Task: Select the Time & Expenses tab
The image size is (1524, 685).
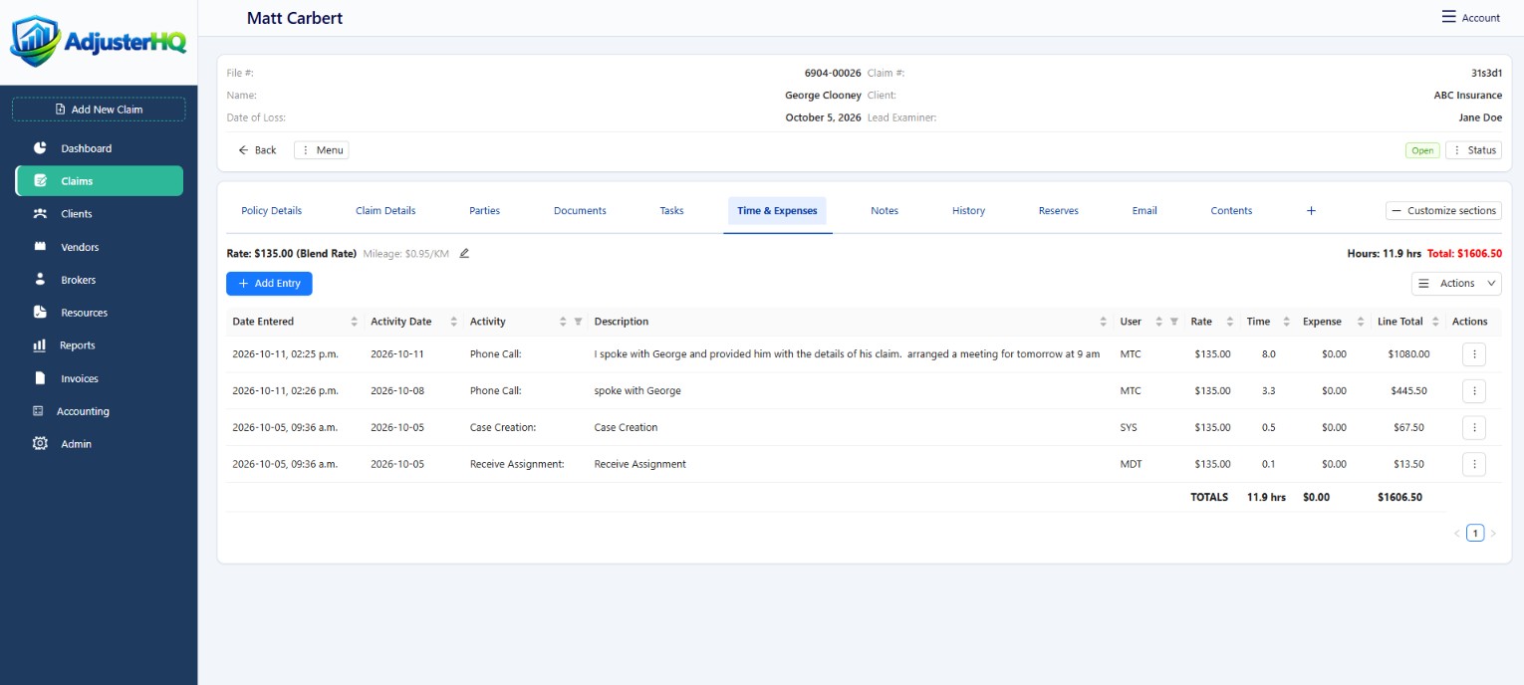Action: point(777,211)
